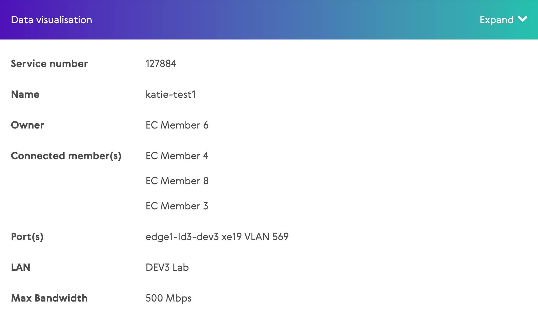Image resolution: width=538 pixels, height=331 pixels.
Task: Click the Name field label
Action: 25,94
